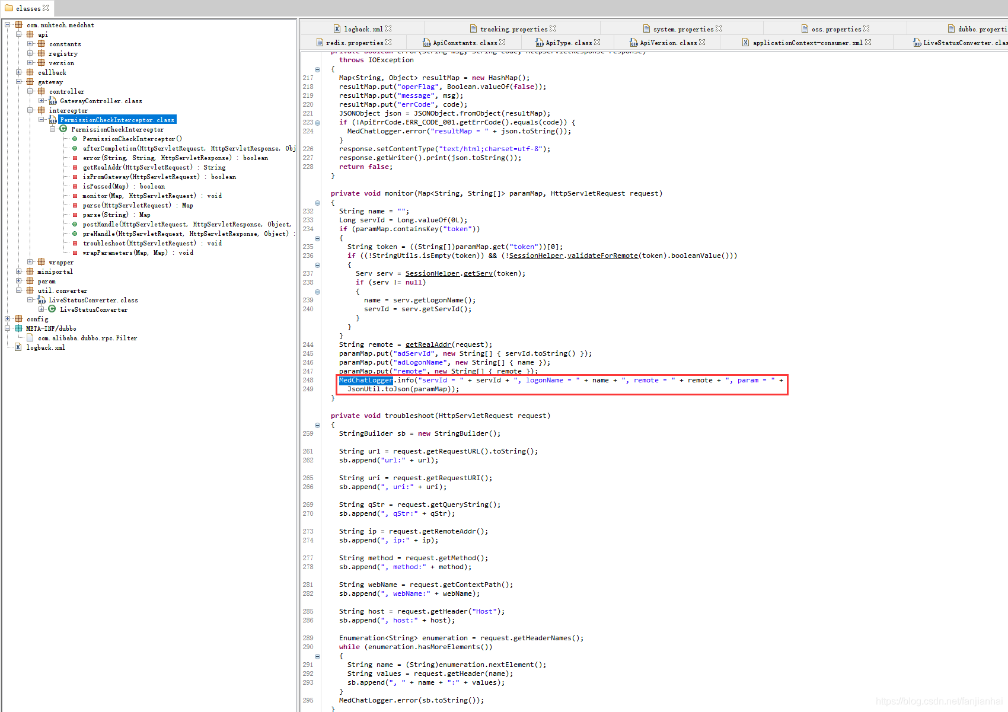Collapse the gateway package node
Image resolution: width=1008 pixels, height=712 pixels.
click(19, 82)
